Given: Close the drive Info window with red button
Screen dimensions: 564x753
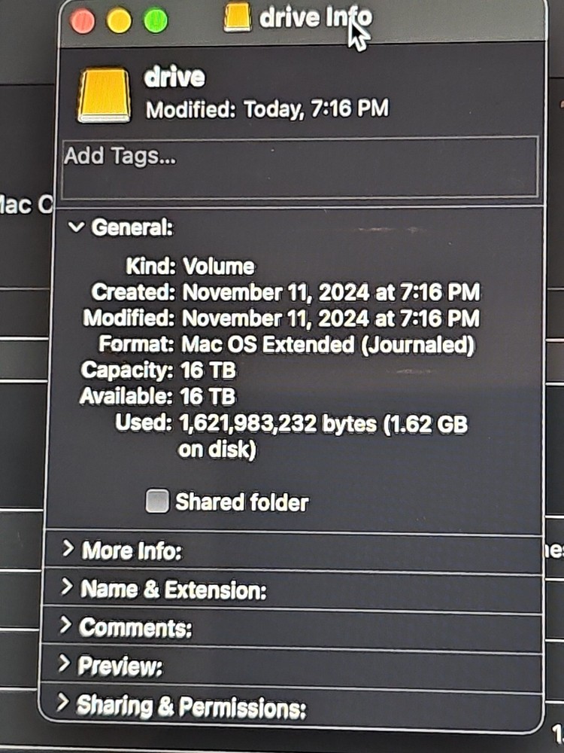Looking at the screenshot, I should pos(83,21).
